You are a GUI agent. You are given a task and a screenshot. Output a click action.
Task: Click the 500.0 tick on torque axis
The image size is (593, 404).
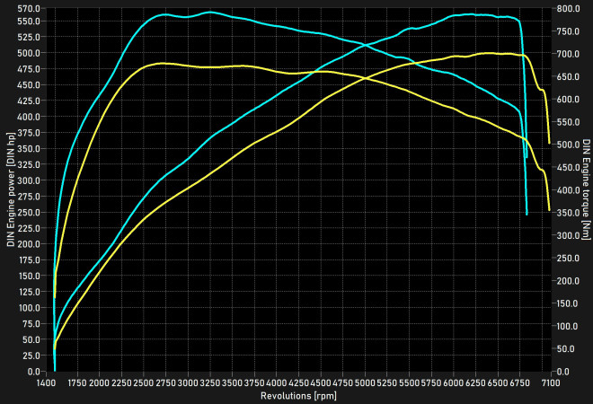coord(568,145)
